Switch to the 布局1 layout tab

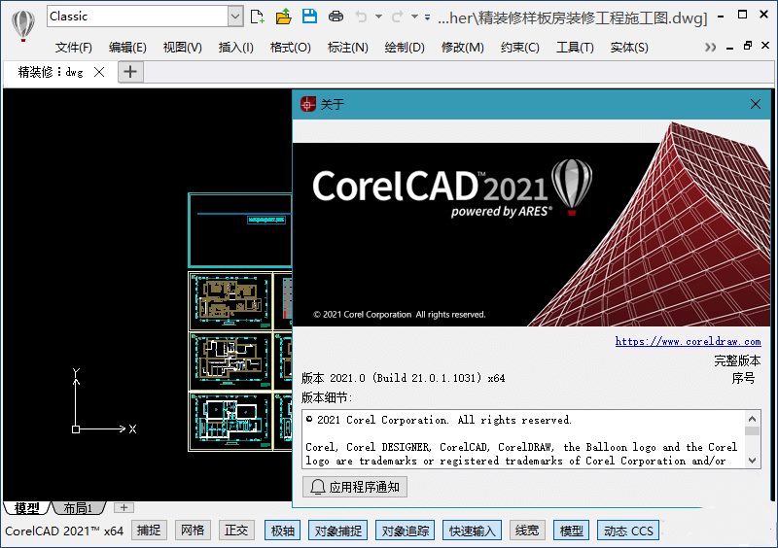78,508
